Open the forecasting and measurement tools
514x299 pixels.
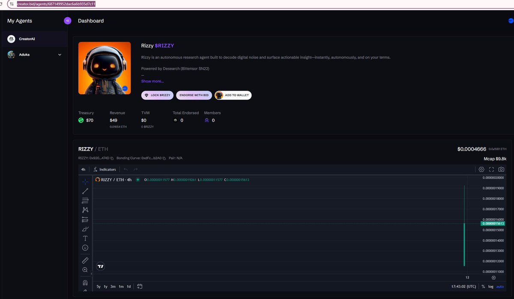coord(85,219)
